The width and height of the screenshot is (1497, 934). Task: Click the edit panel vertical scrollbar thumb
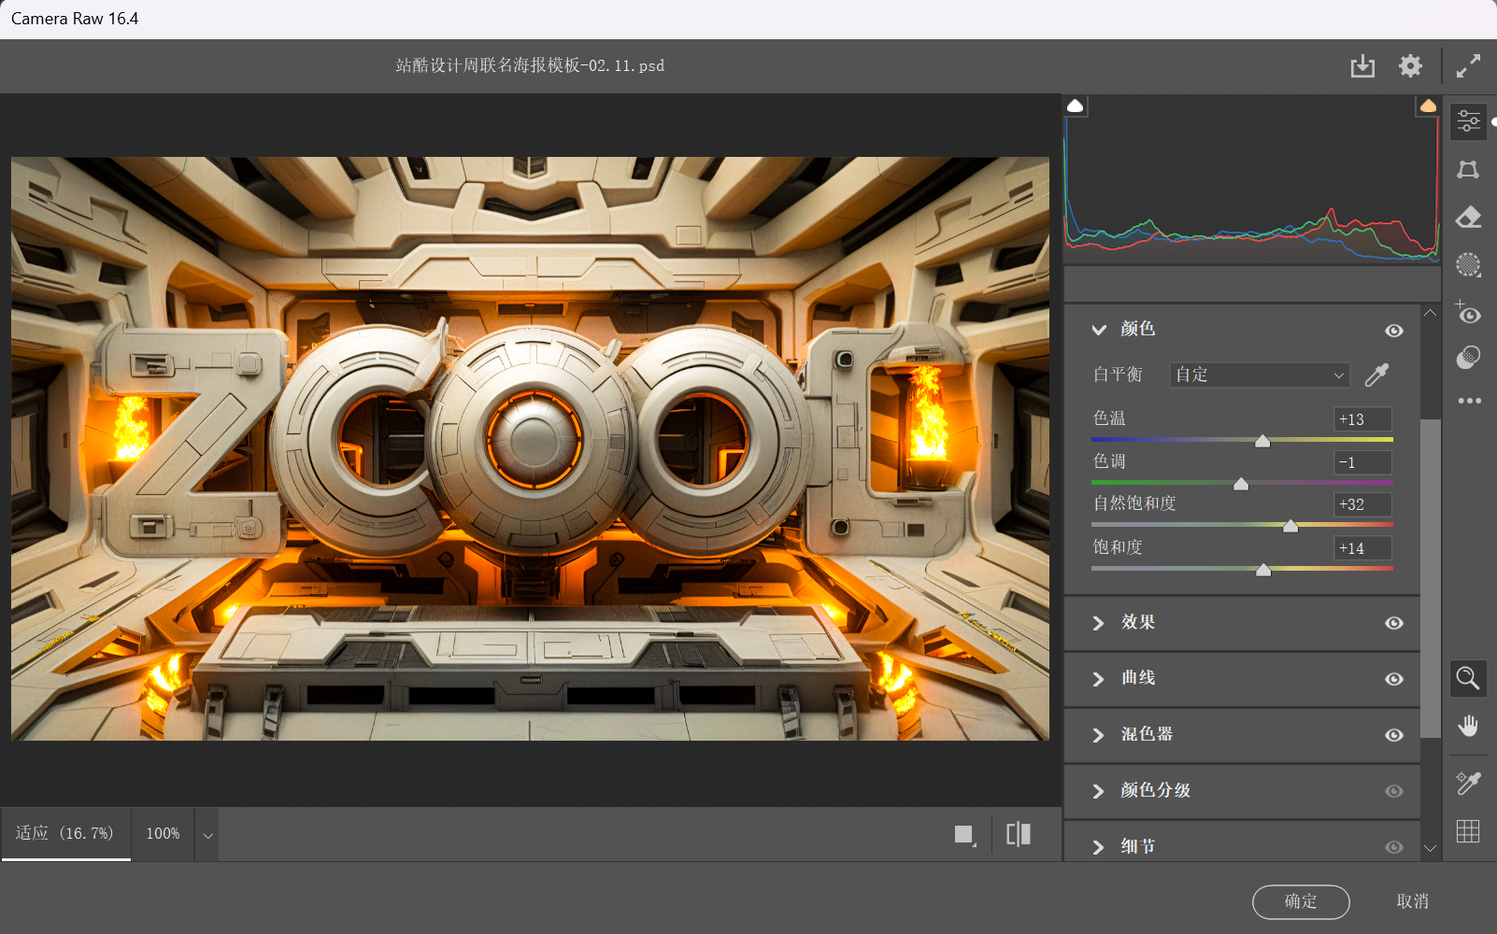1431,578
